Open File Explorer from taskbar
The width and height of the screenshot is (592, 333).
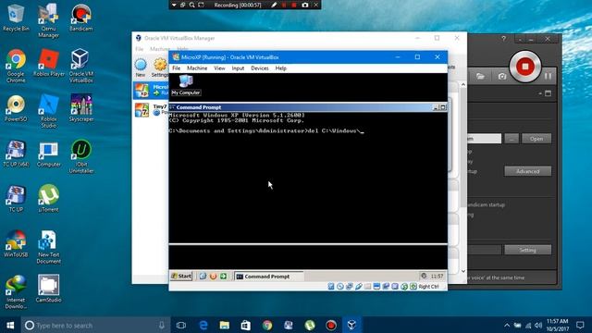point(224,325)
